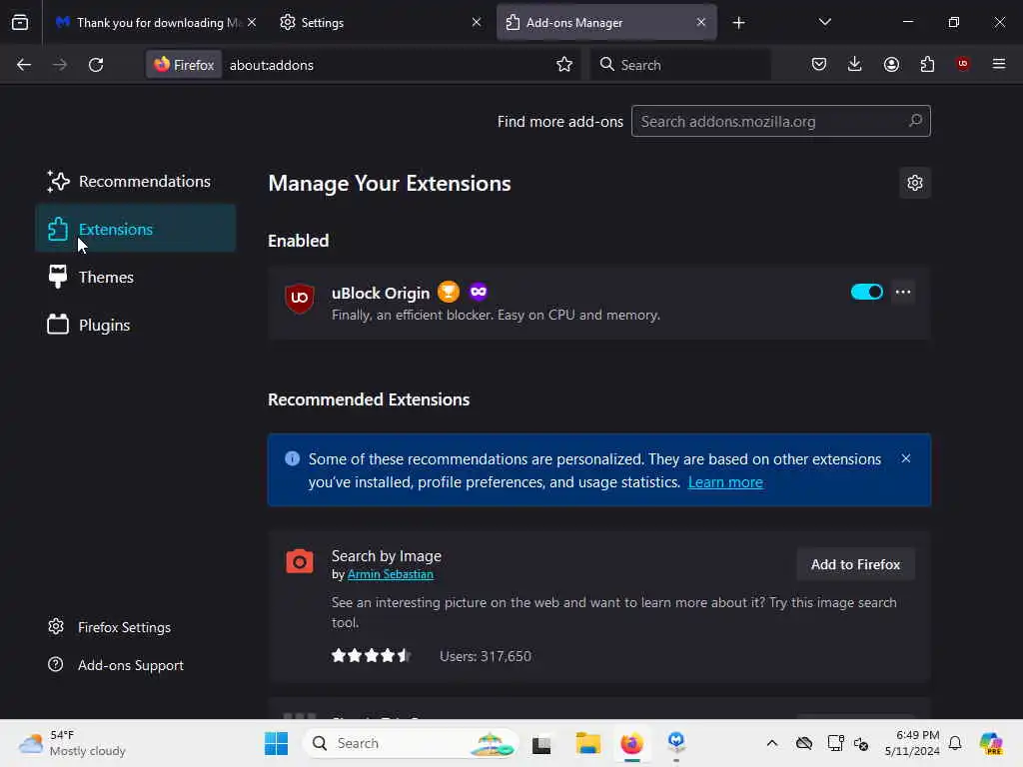Reload the current page

[x=96, y=65]
